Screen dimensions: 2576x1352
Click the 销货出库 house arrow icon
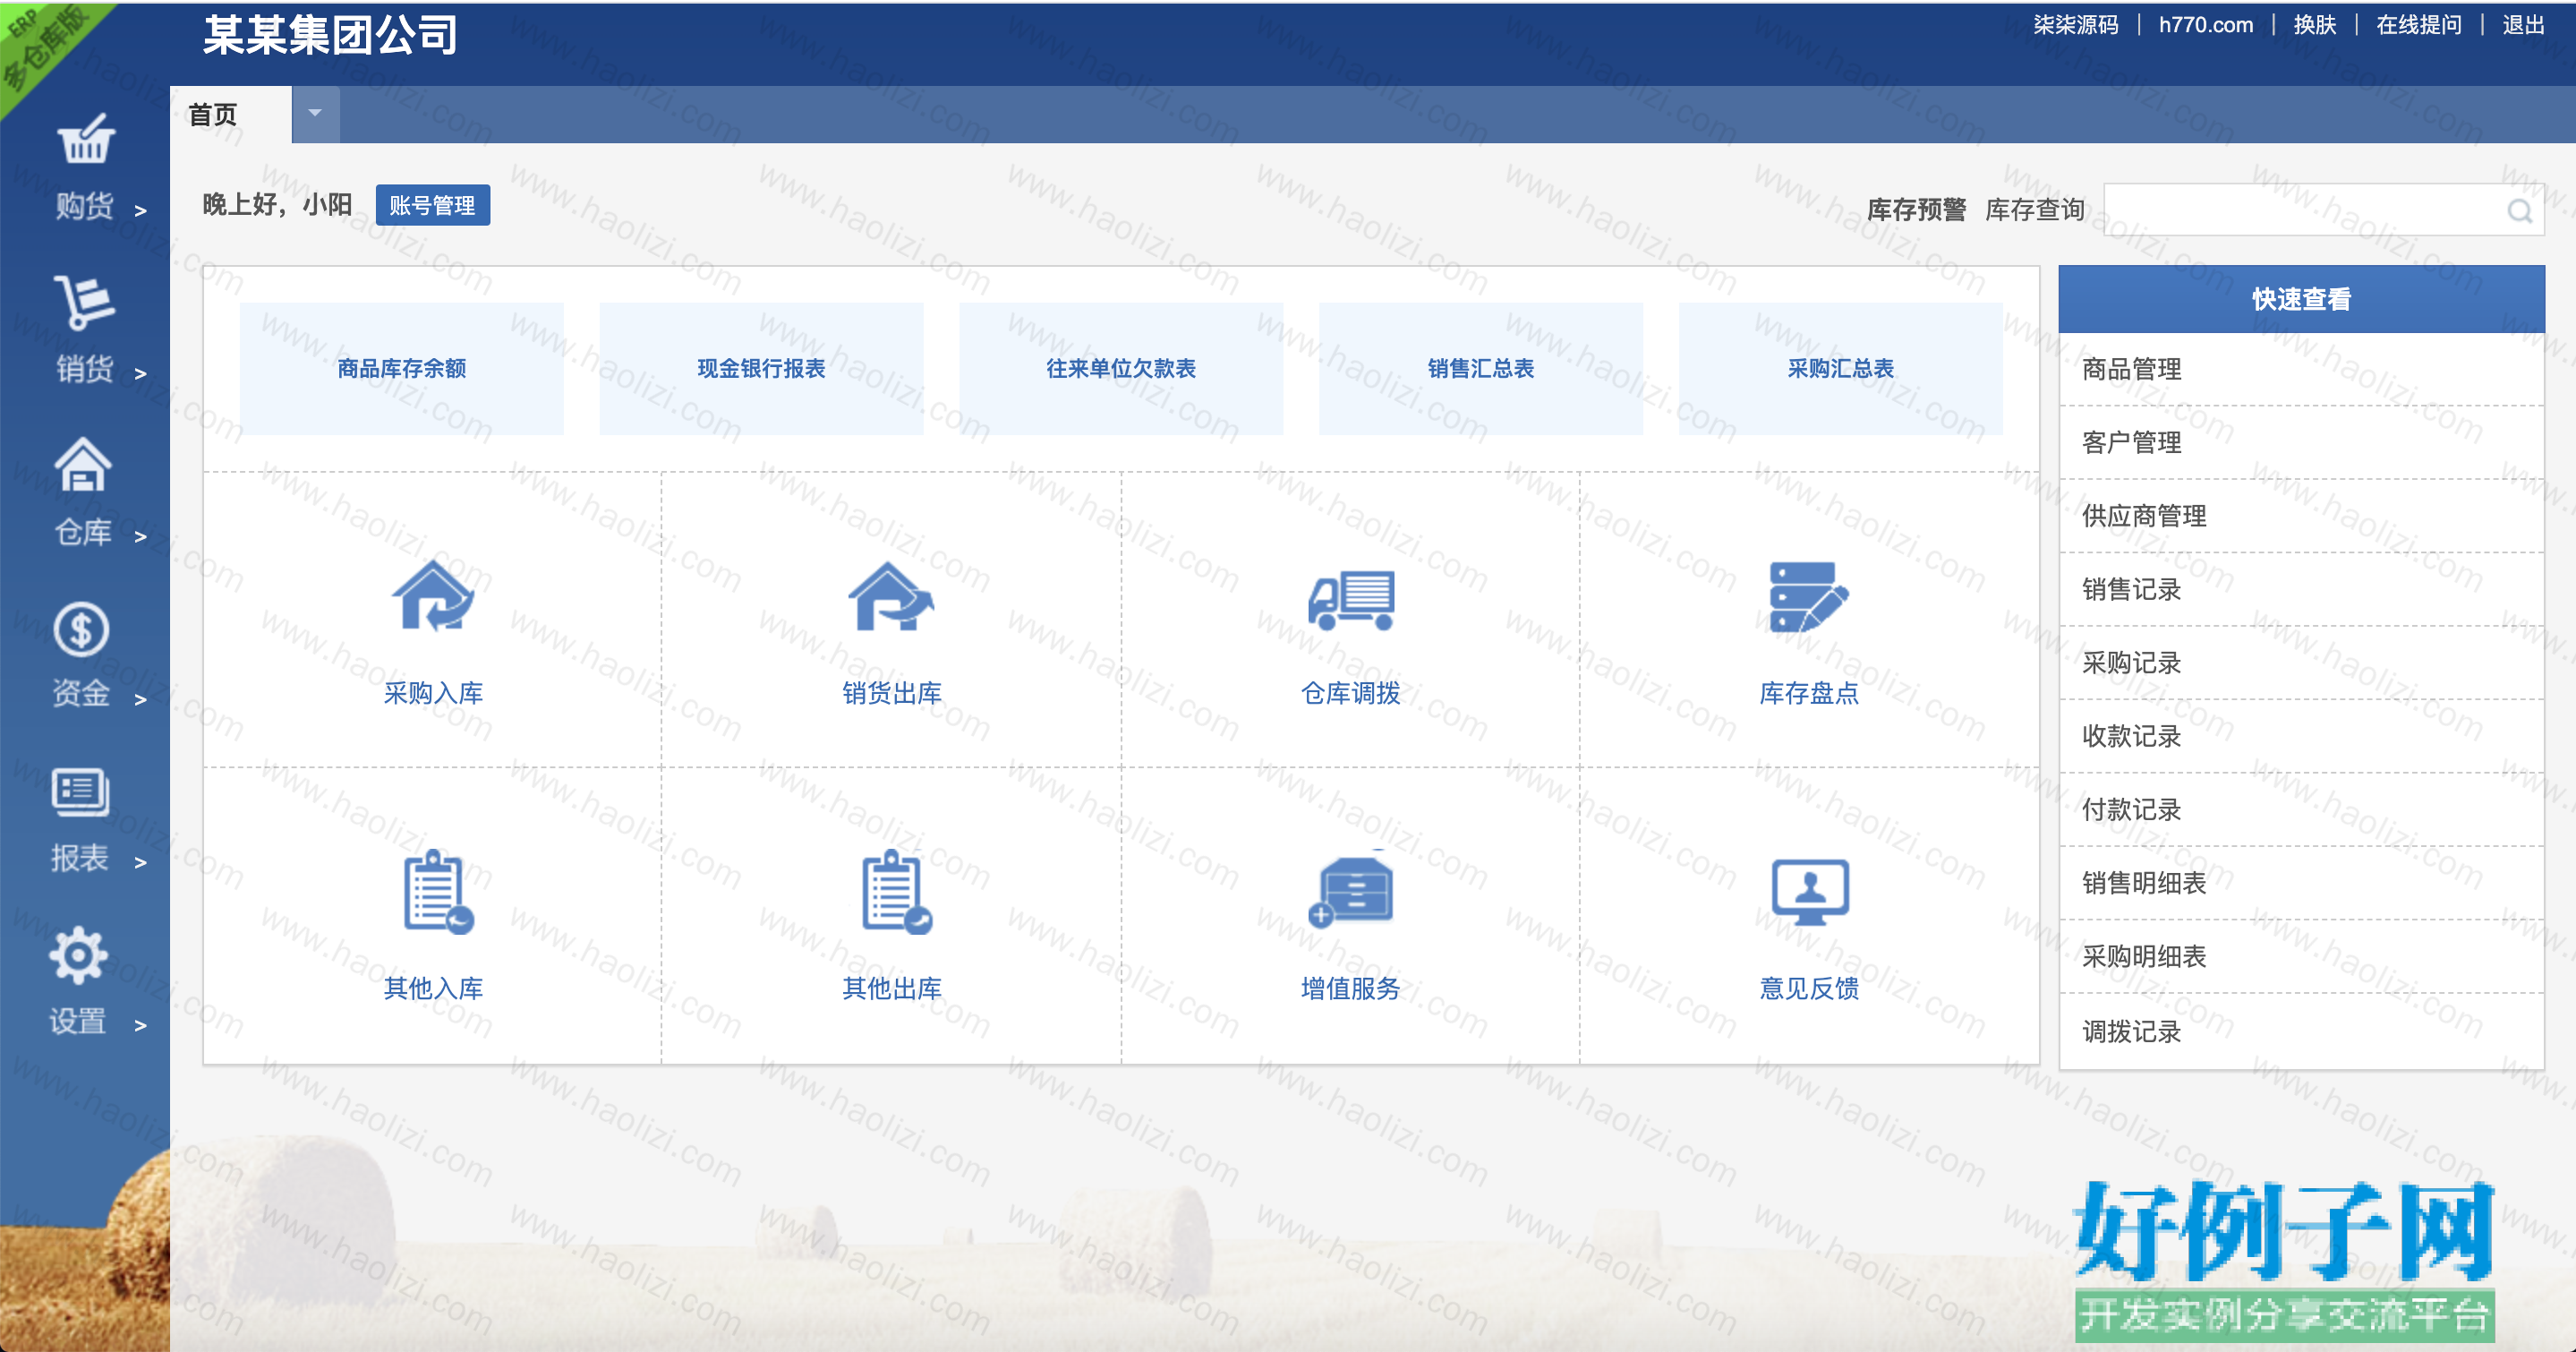pyautogui.click(x=892, y=597)
